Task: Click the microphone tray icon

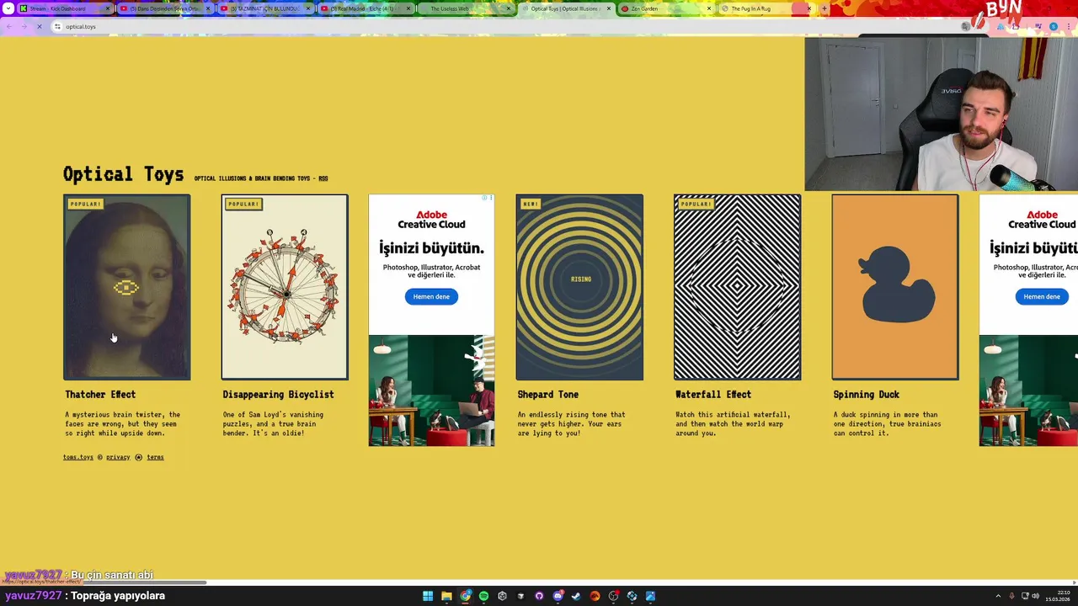Action: click(1011, 596)
